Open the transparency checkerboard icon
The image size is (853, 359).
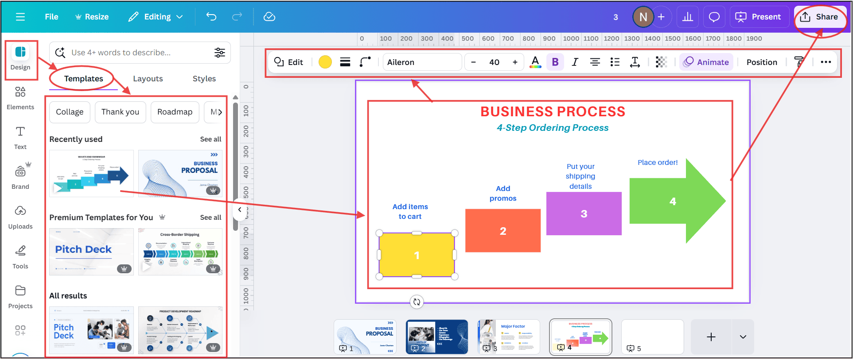click(x=661, y=62)
